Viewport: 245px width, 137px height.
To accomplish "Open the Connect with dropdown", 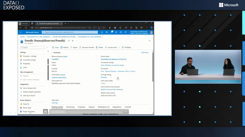I will (x=112, y=47).
